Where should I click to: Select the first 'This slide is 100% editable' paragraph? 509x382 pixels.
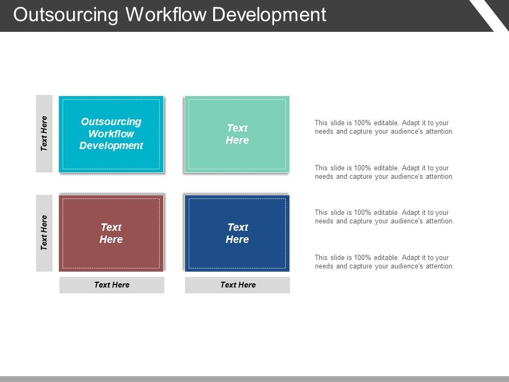point(384,127)
